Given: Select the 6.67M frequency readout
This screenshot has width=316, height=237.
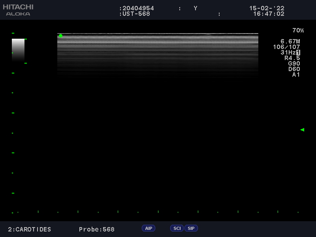Looking at the screenshot, I should point(290,41).
